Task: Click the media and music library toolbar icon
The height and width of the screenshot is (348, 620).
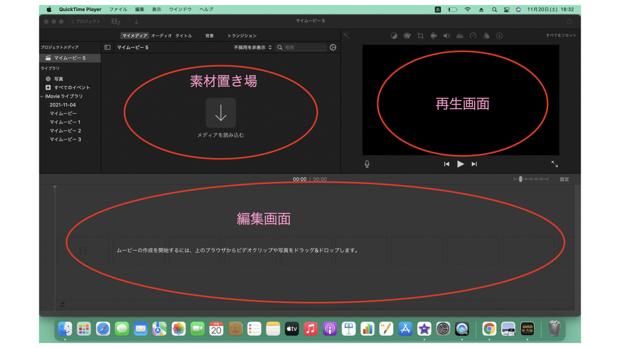Action: pyautogui.click(x=116, y=22)
